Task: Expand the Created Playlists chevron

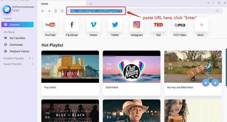Action: coord(33,58)
